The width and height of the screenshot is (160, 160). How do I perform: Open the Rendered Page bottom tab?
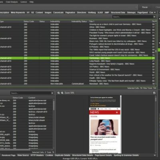[x=8, y=155]
